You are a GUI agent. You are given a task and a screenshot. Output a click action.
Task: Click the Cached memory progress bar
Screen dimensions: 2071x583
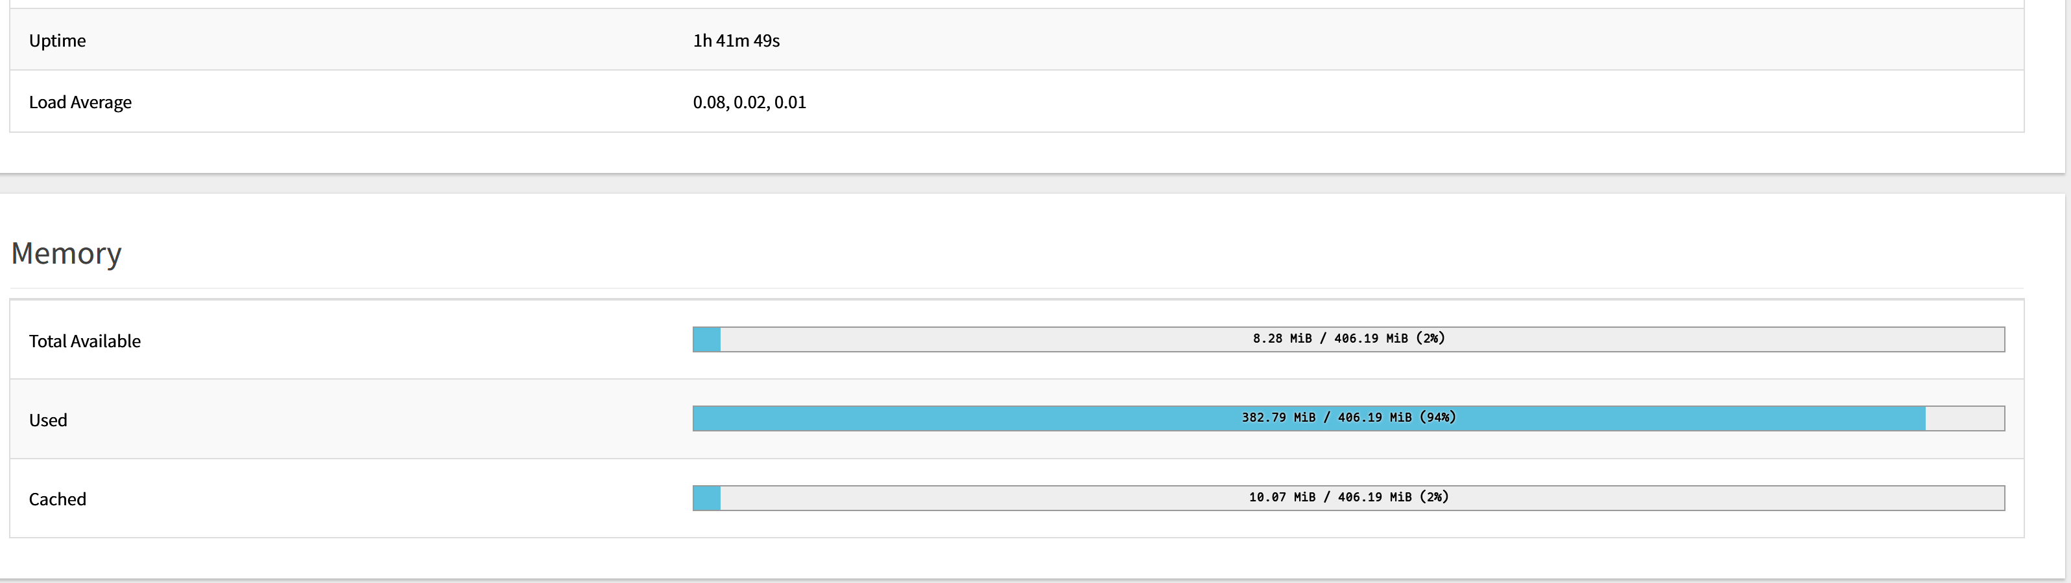[x=1348, y=498]
